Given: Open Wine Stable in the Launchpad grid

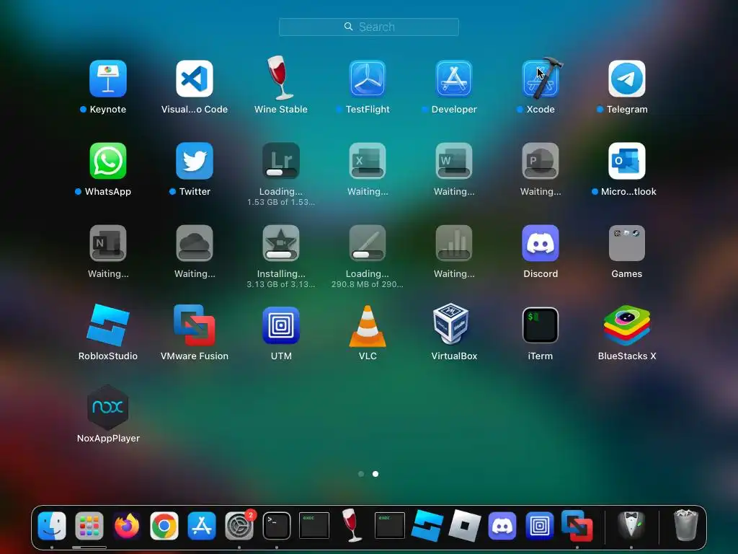Looking at the screenshot, I should point(281,78).
